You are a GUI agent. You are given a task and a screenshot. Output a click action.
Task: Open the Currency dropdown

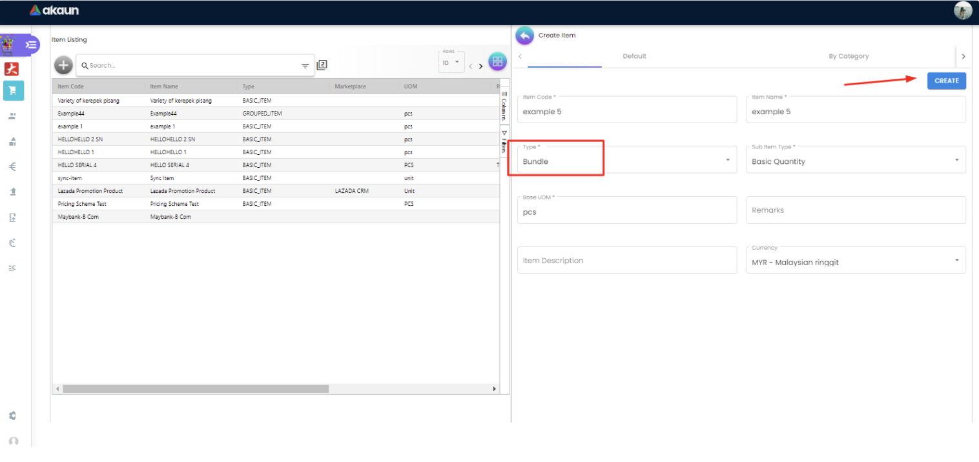click(856, 261)
